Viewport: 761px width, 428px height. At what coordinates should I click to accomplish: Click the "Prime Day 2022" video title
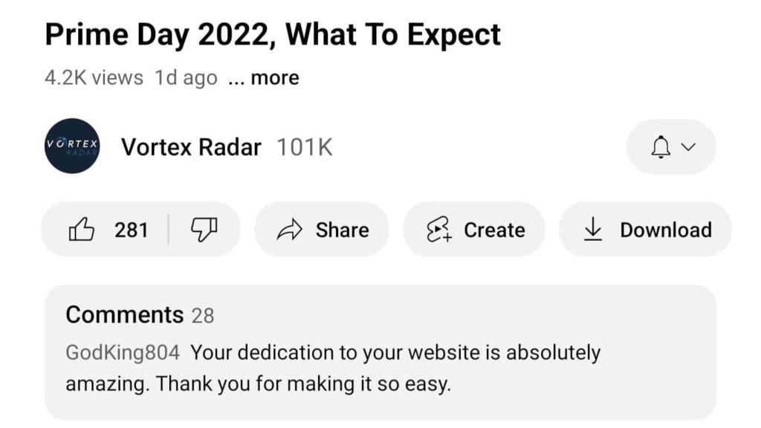point(273,35)
